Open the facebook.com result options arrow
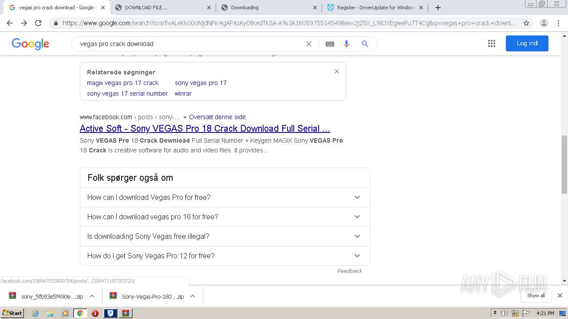Viewport: 568px width, 319px height. pos(185,117)
